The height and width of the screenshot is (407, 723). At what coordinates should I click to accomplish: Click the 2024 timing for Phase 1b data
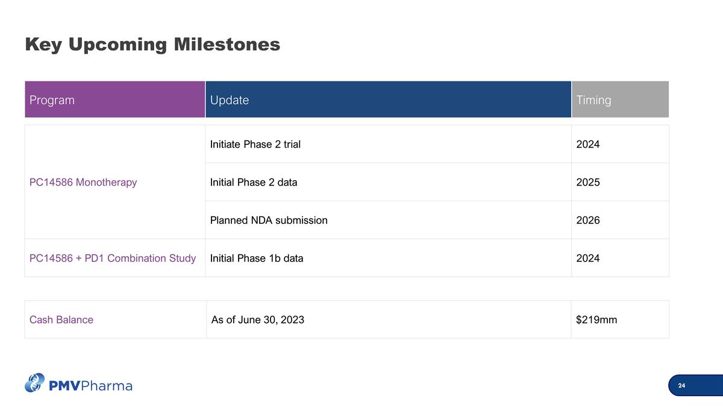[x=588, y=258]
